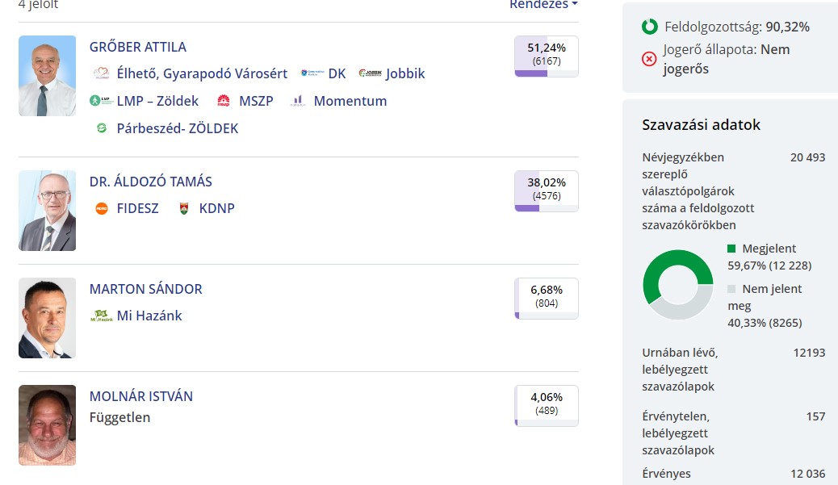
Task: Click the red Nem jogerős status icon
Action: (650, 59)
